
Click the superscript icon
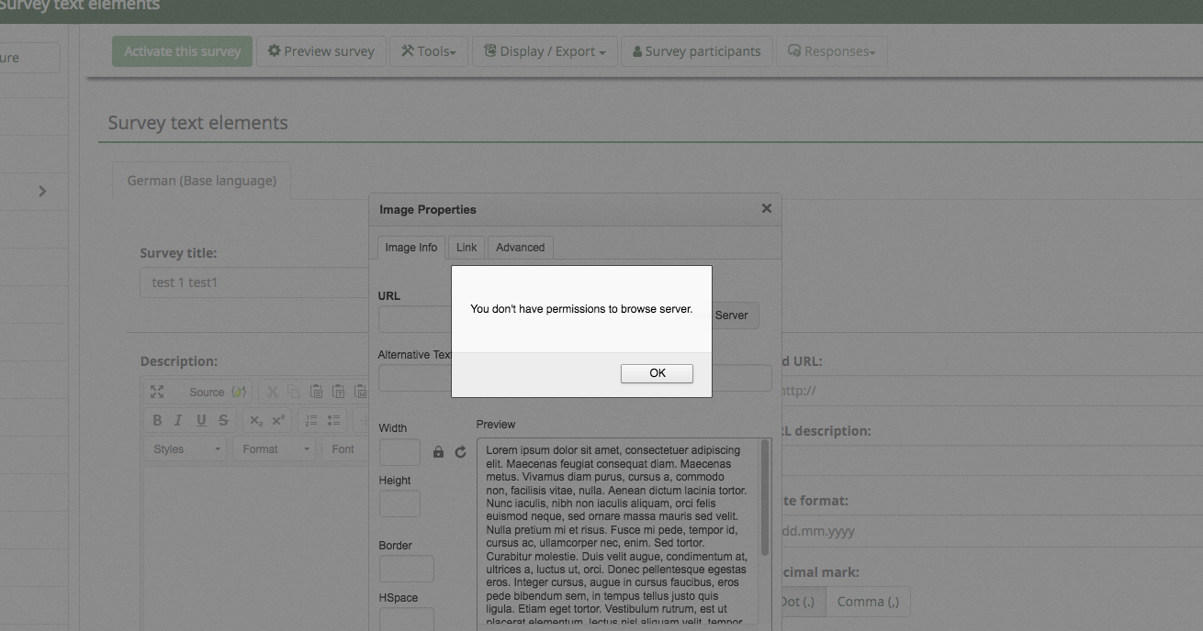coord(277,420)
